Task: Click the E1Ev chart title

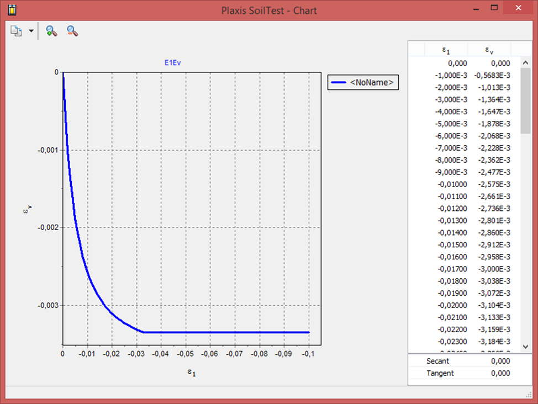Action: [172, 63]
